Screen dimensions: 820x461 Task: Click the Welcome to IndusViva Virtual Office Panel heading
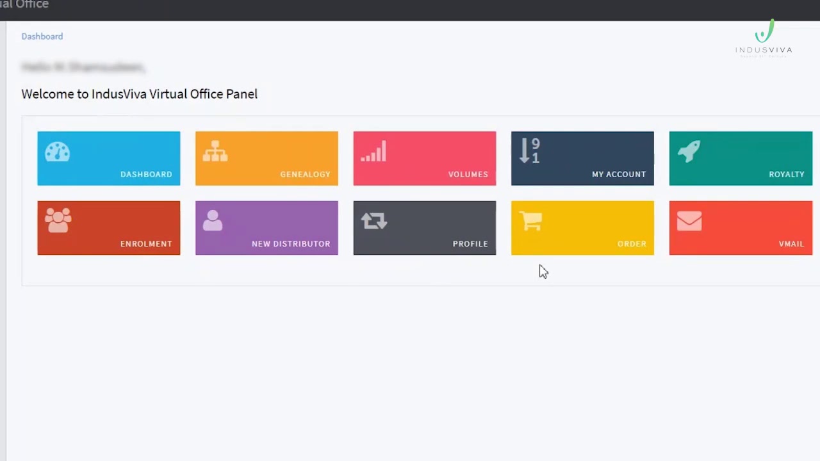click(140, 94)
